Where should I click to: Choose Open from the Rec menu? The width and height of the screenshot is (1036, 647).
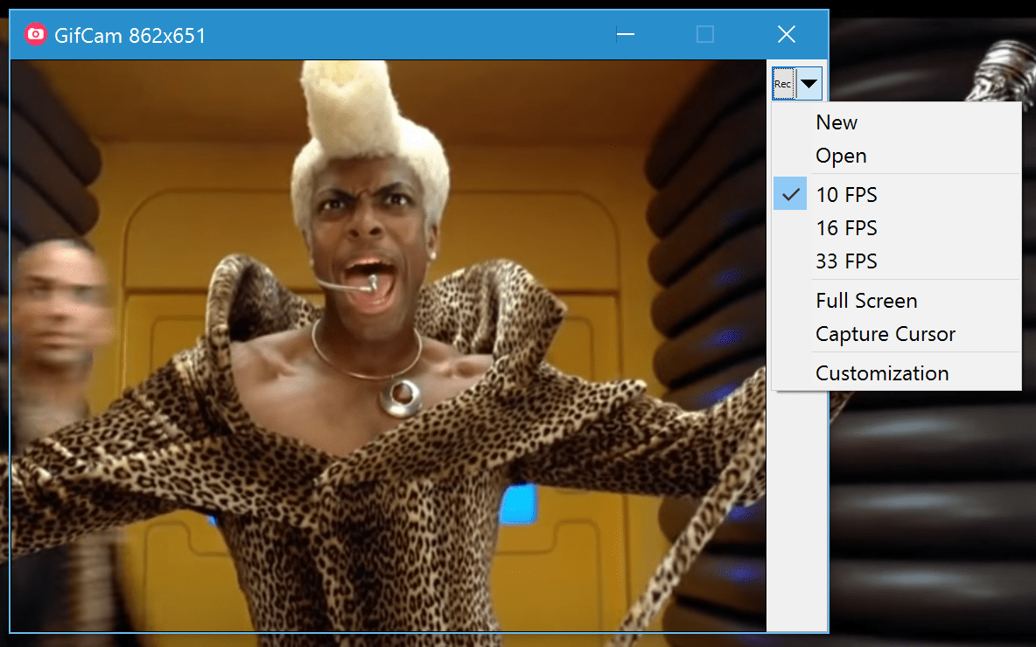[x=897, y=155]
